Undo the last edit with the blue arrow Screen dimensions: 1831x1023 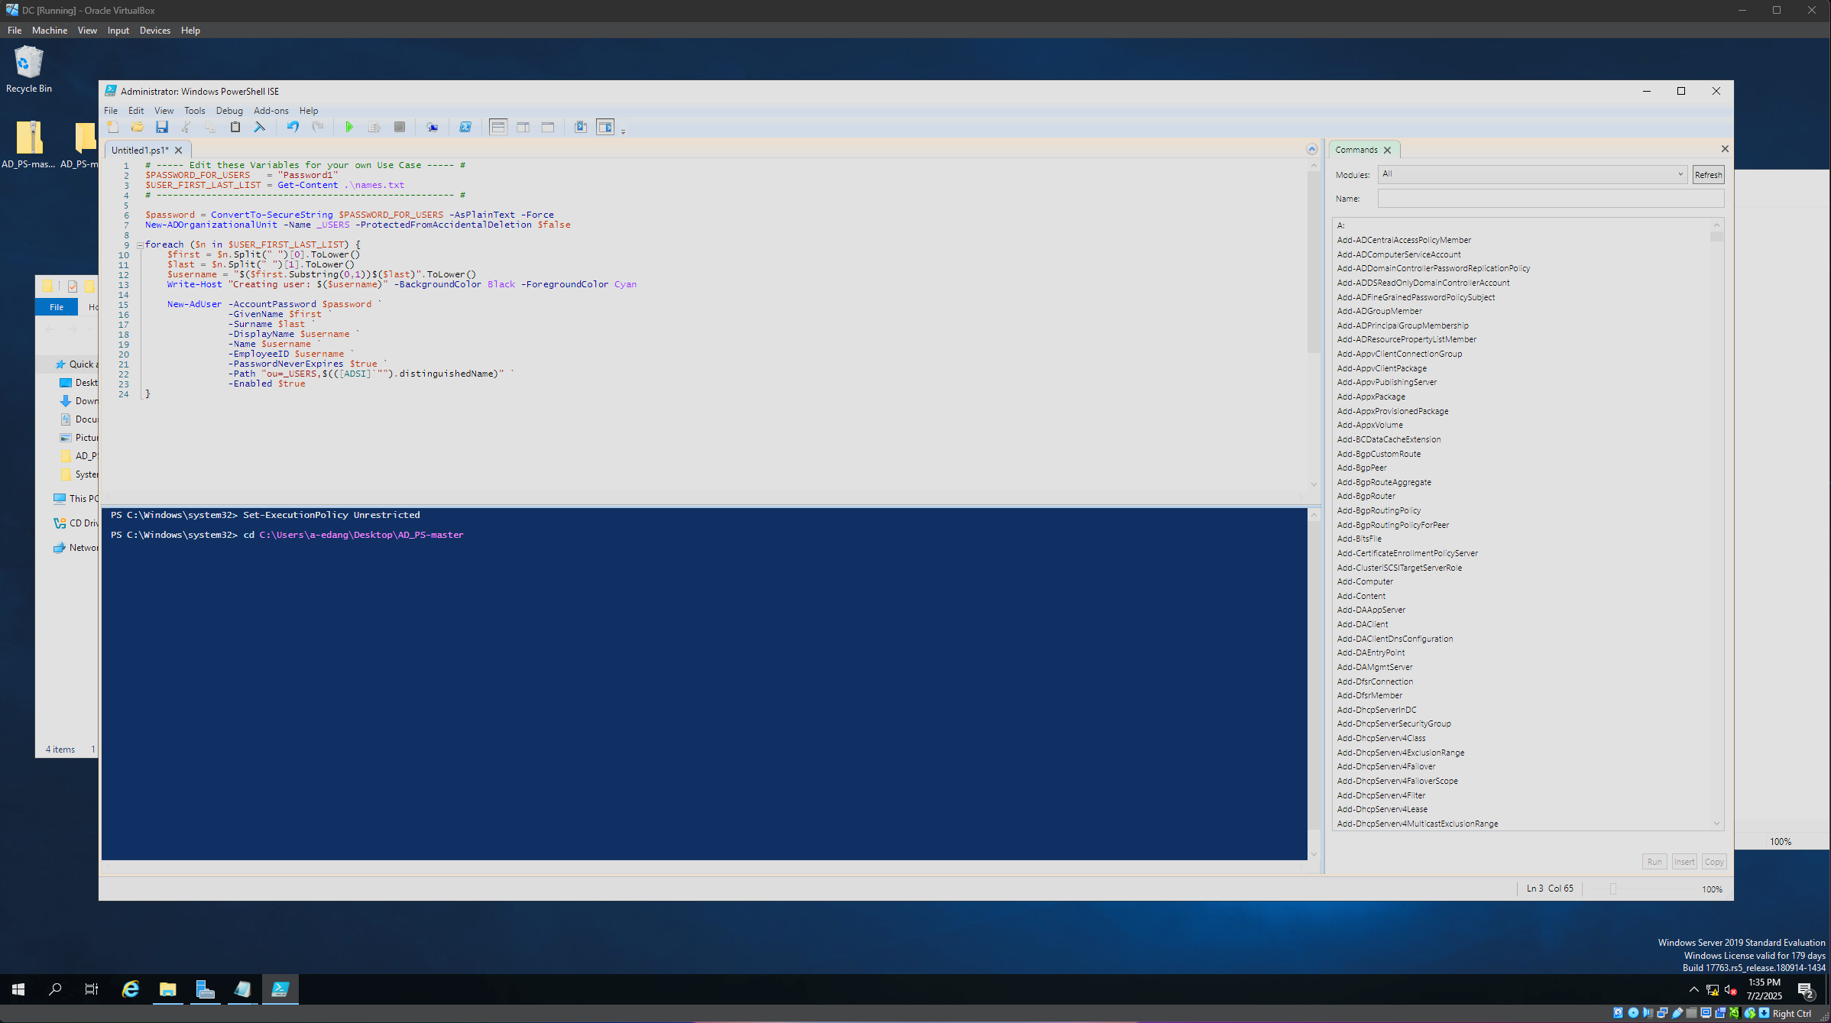pos(293,127)
